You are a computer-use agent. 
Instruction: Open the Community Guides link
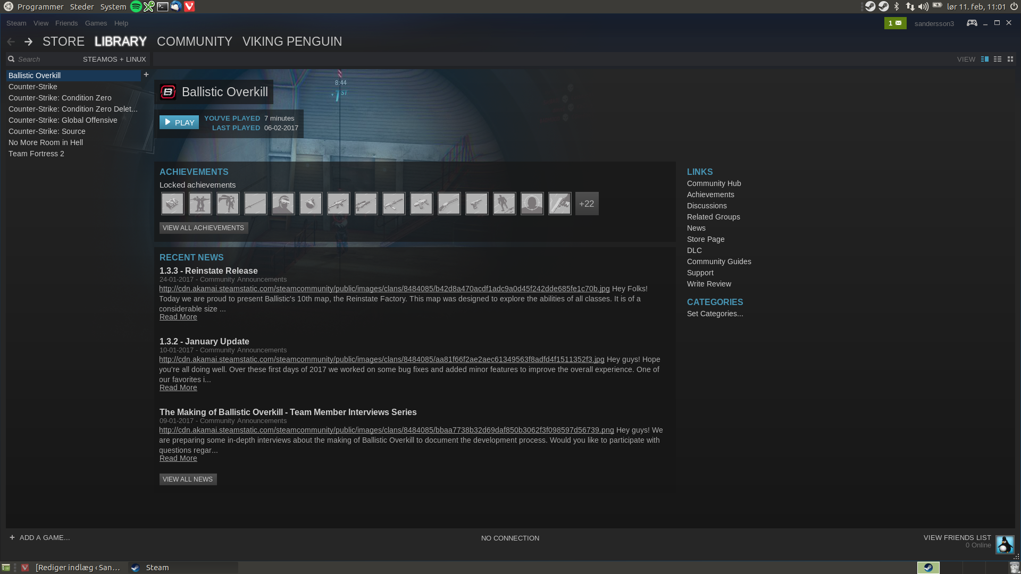click(719, 261)
